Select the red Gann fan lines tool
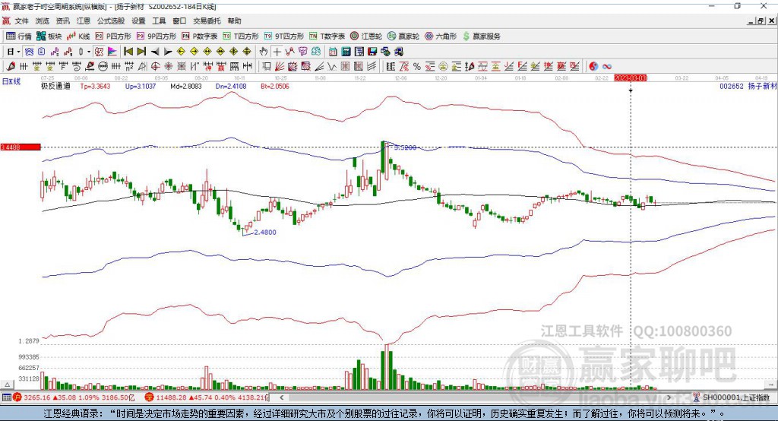Viewport: 778px width, 421px height. point(279,66)
